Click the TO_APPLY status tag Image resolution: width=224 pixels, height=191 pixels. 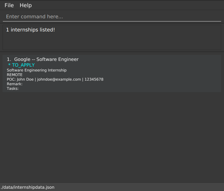[x=21, y=65]
